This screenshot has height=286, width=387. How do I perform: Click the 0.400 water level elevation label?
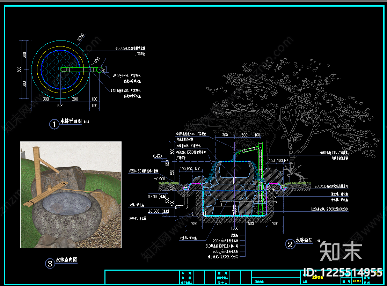click(157, 197)
